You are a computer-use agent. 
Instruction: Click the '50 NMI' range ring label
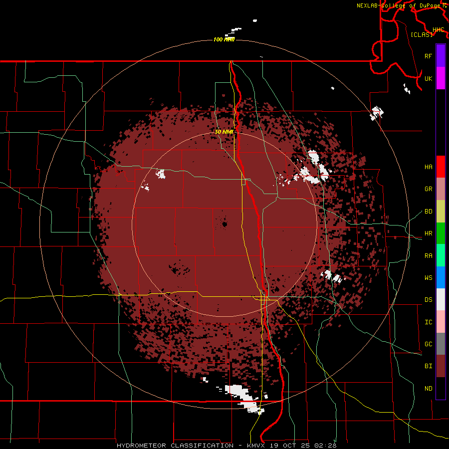point(224,132)
